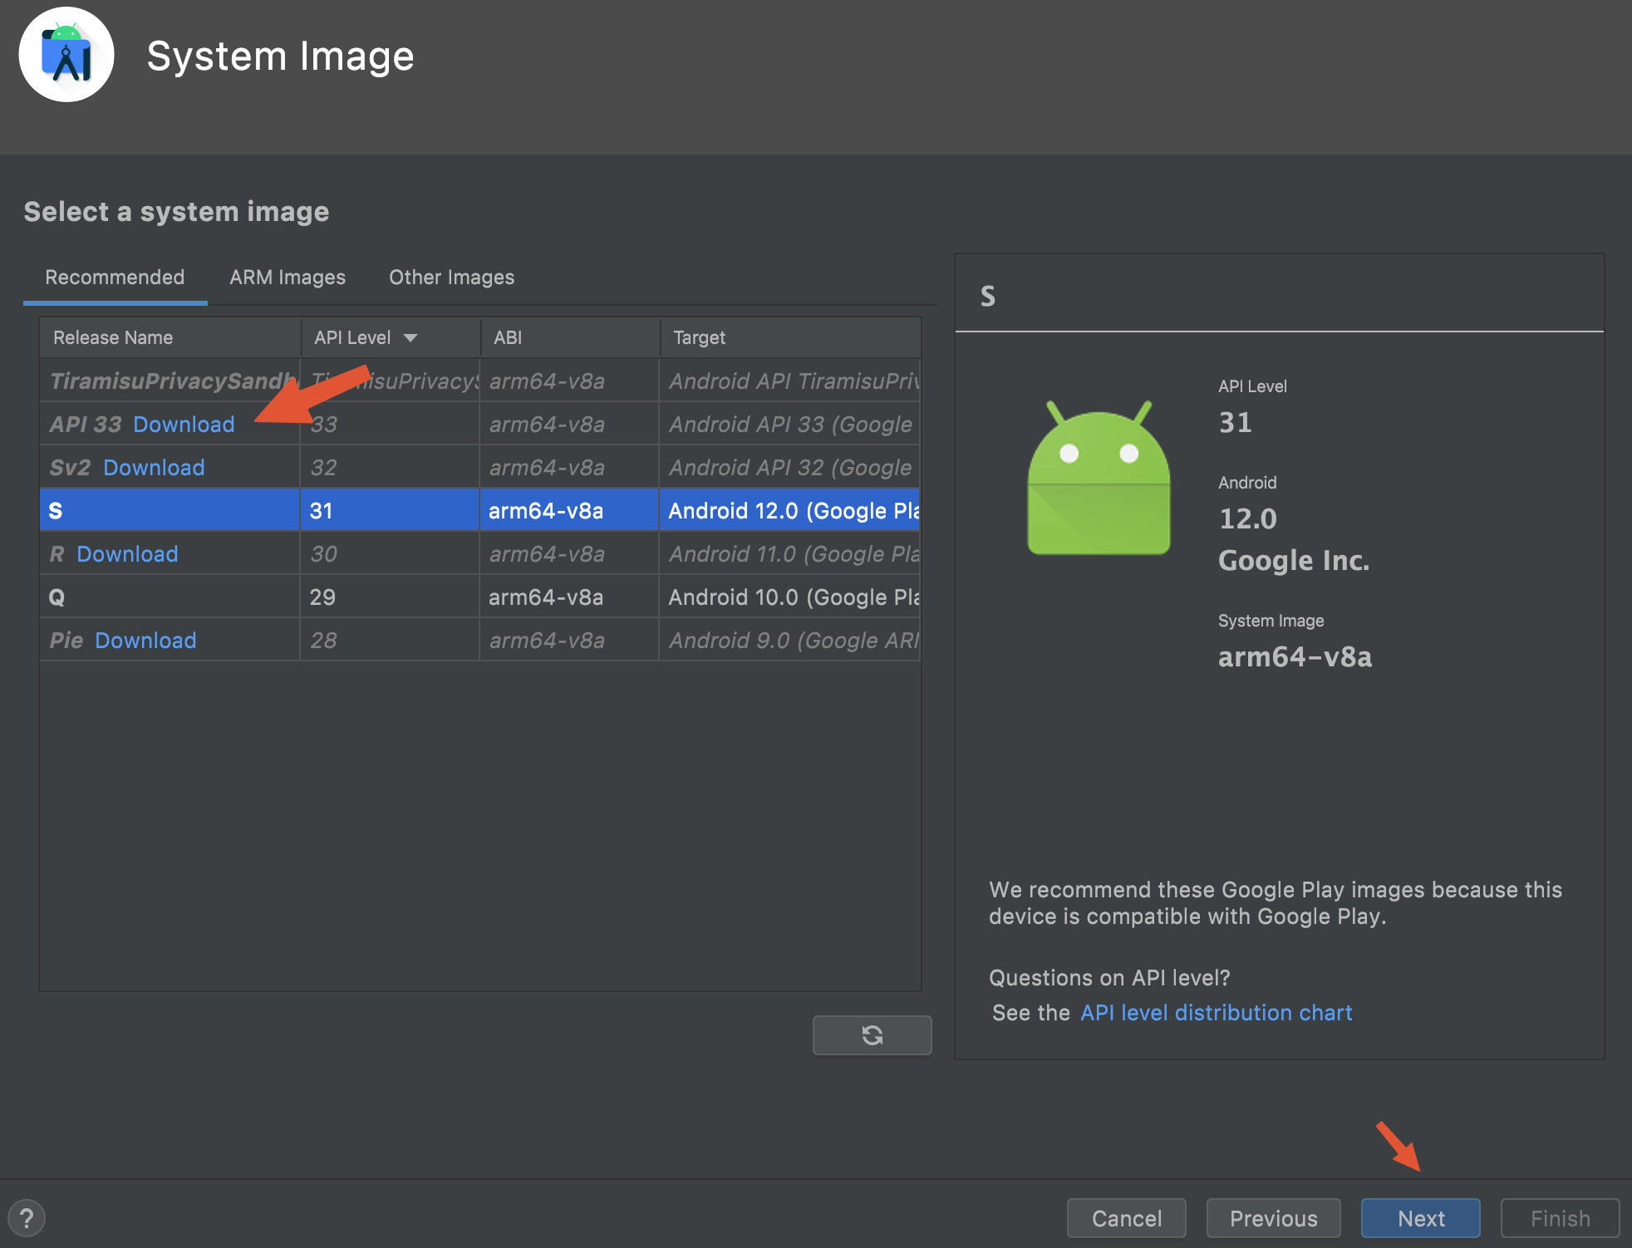The image size is (1632, 1248).
Task: Click the green Android robot image
Action: pyautogui.click(x=1099, y=479)
